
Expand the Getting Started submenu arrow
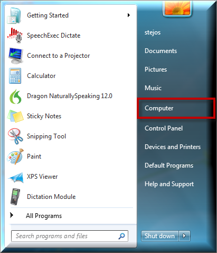click(129, 15)
